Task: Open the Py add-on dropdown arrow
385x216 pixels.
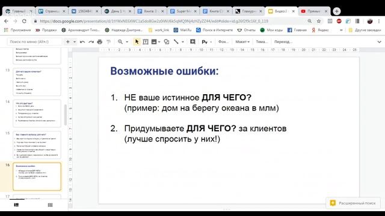Action: coord(211,42)
